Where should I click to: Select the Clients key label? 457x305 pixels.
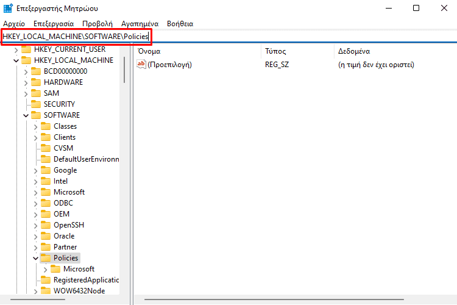(65, 137)
